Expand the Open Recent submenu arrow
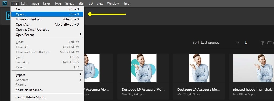The width and height of the screenshot is (274, 101). tap(81, 34)
